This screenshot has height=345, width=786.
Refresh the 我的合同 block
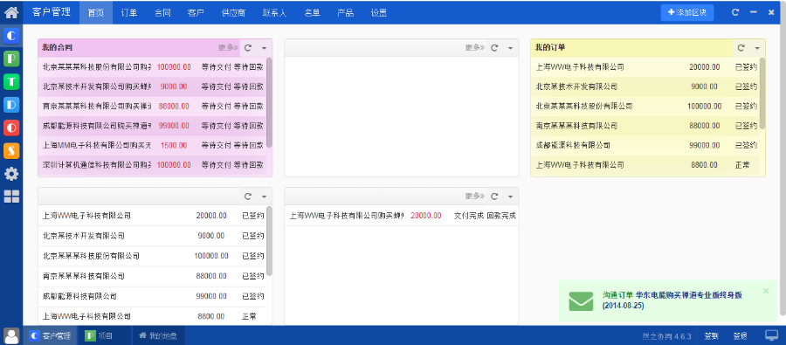click(248, 48)
